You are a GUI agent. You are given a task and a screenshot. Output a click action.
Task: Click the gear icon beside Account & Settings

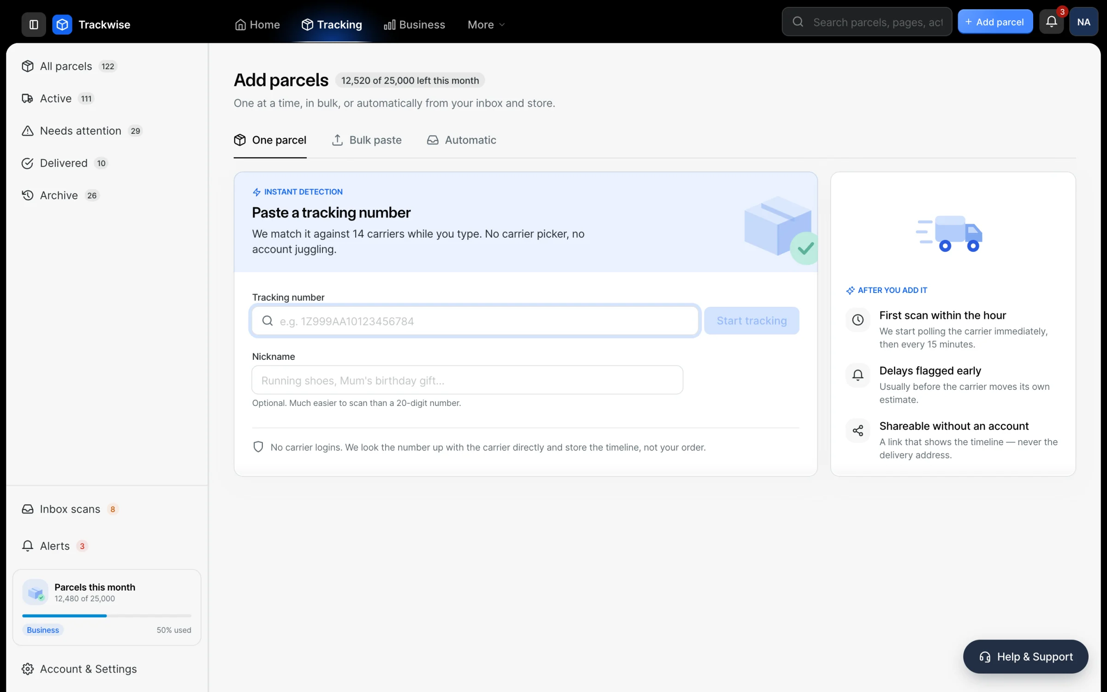tap(28, 668)
